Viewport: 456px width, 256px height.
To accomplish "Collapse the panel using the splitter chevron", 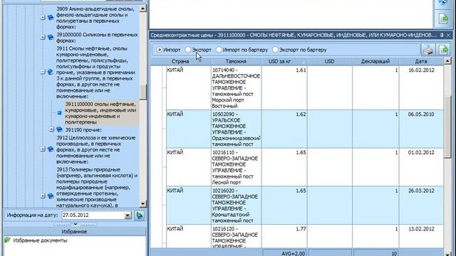I will pos(76,224).
